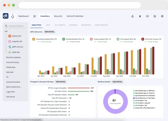The width and height of the screenshot is (168, 121).
Task: Switch to the Changes tab
Action: pos(73,25)
